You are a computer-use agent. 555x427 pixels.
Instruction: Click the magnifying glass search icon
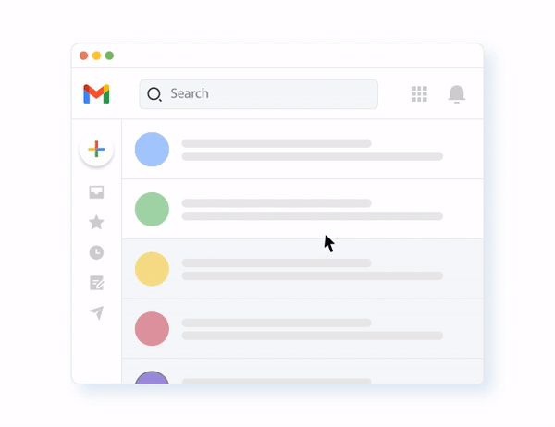coord(154,94)
